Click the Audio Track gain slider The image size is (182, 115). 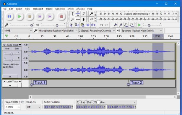[x=12, y=54]
